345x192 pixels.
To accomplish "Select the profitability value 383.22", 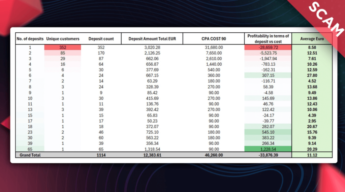I will click(268, 138).
